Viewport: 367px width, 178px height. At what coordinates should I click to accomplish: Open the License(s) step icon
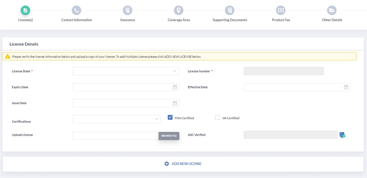[25, 10]
